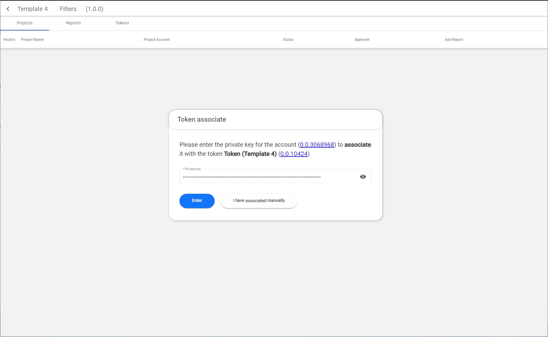Click the ': Filters' header text
This screenshot has height=337, width=548.
tap(66, 9)
